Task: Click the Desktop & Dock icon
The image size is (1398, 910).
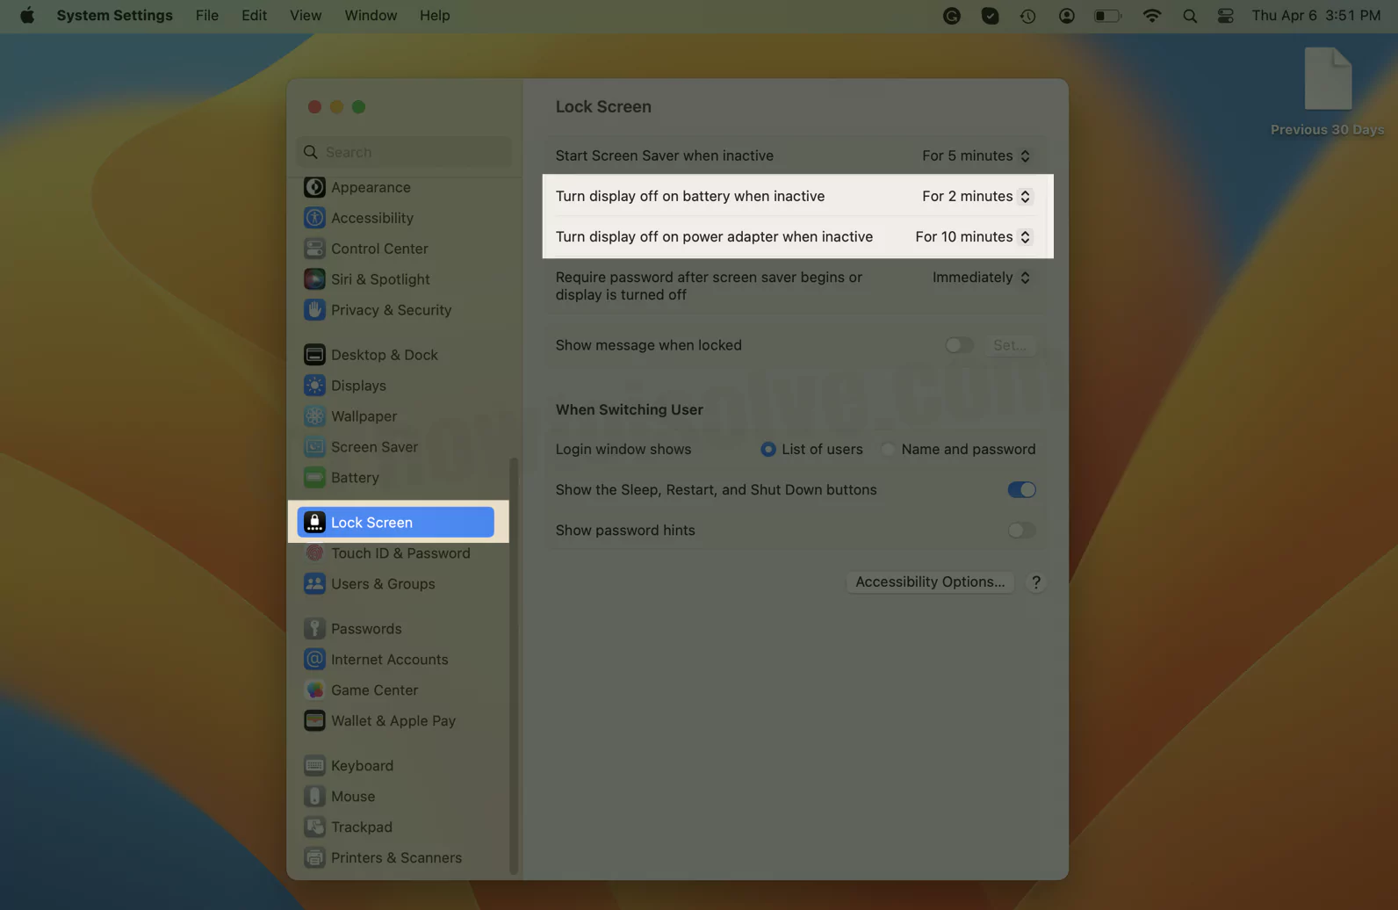Action: pos(314,355)
